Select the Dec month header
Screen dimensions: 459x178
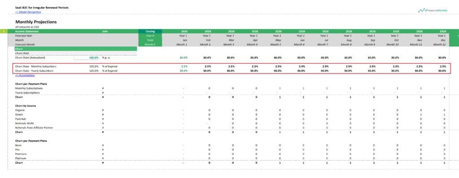pyautogui.click(x=443, y=40)
